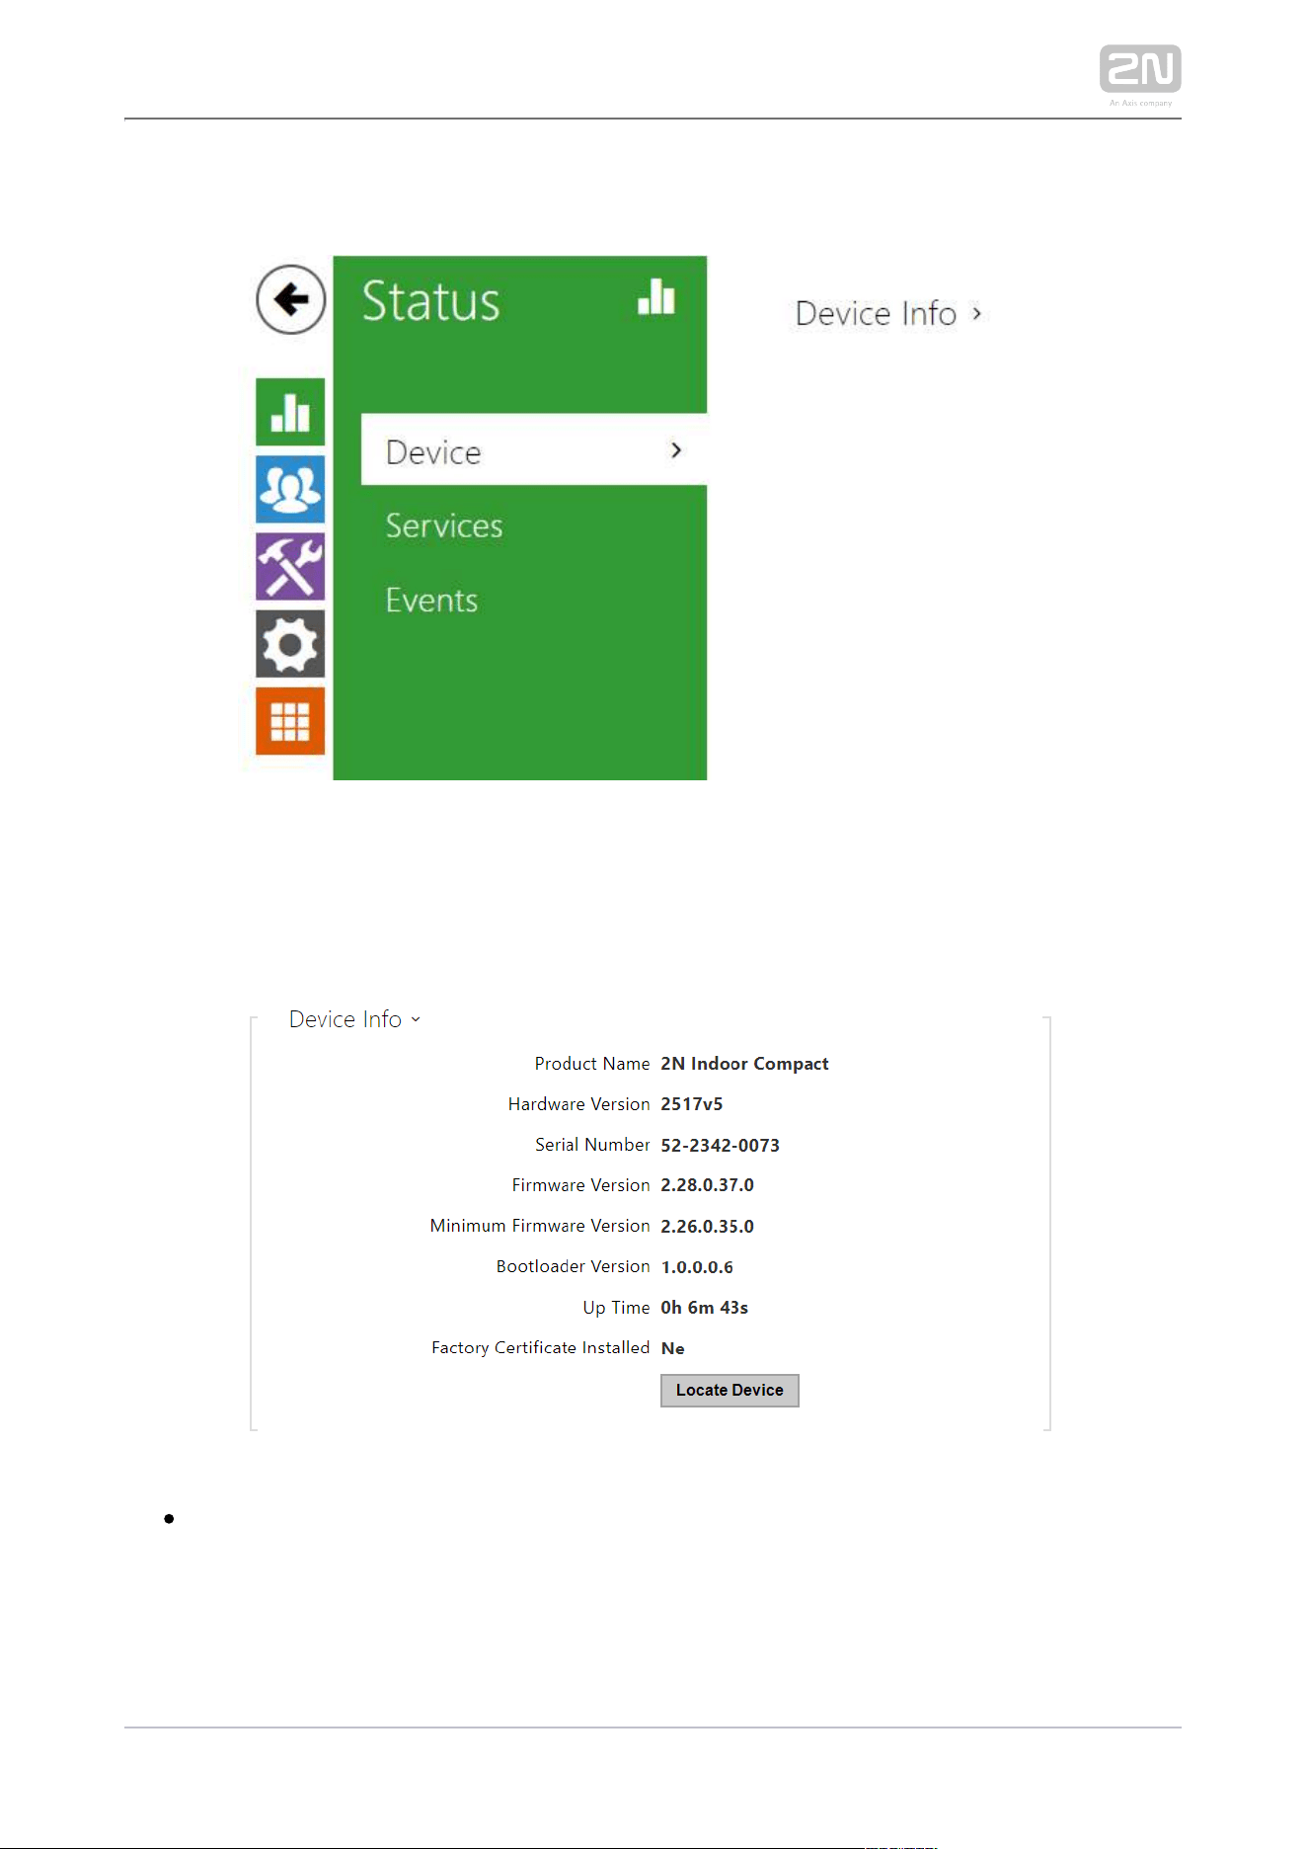Image resolution: width=1307 pixels, height=1849 pixels.
Task: Click Factory Certificate Installed value Ne
Action: click(x=673, y=1348)
